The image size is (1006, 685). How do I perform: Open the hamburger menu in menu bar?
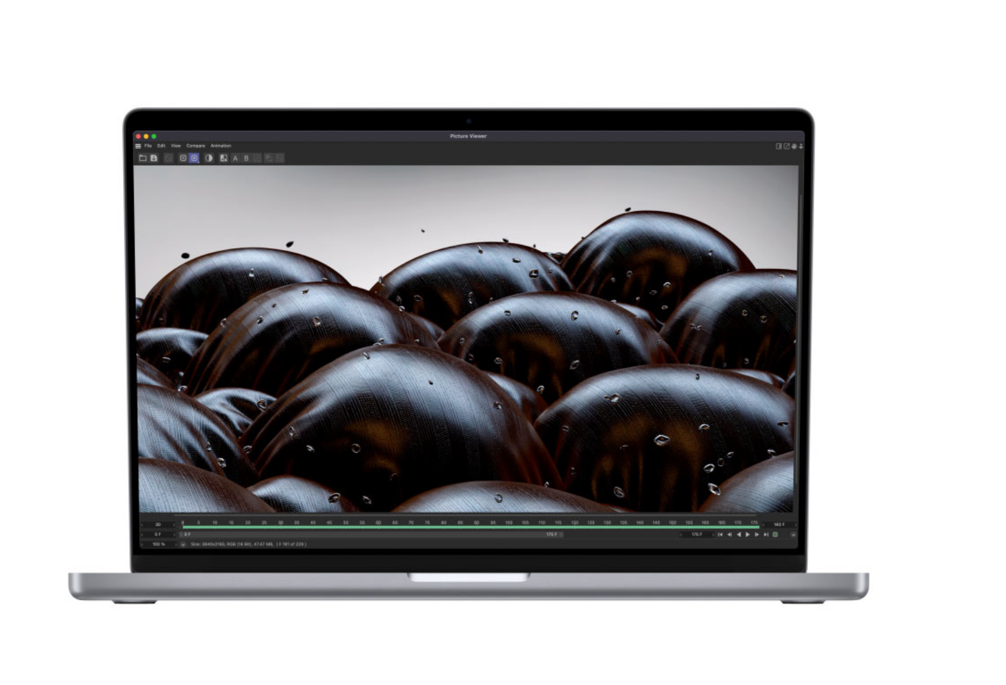click(138, 146)
